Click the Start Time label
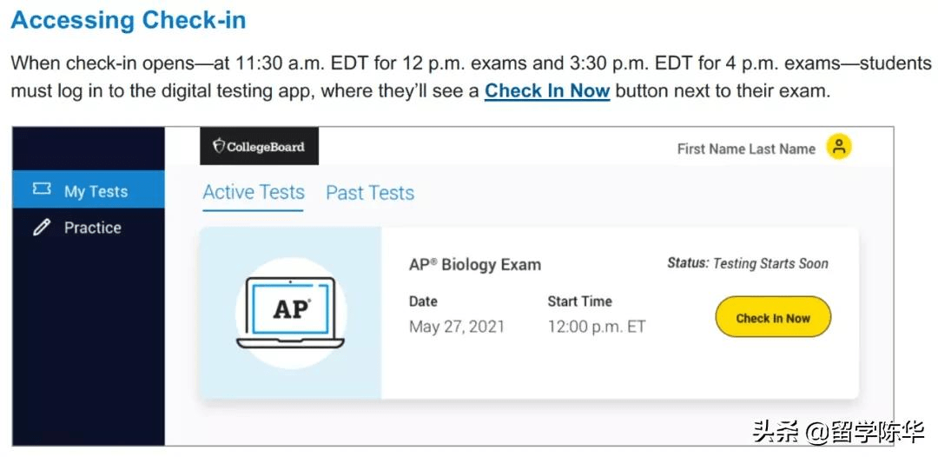The height and width of the screenshot is (457, 938). pos(579,301)
